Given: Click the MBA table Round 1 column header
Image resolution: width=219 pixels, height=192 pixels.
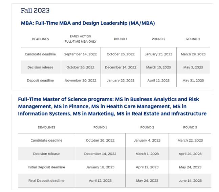Looking at the screenshot, I should click(x=121, y=39).
